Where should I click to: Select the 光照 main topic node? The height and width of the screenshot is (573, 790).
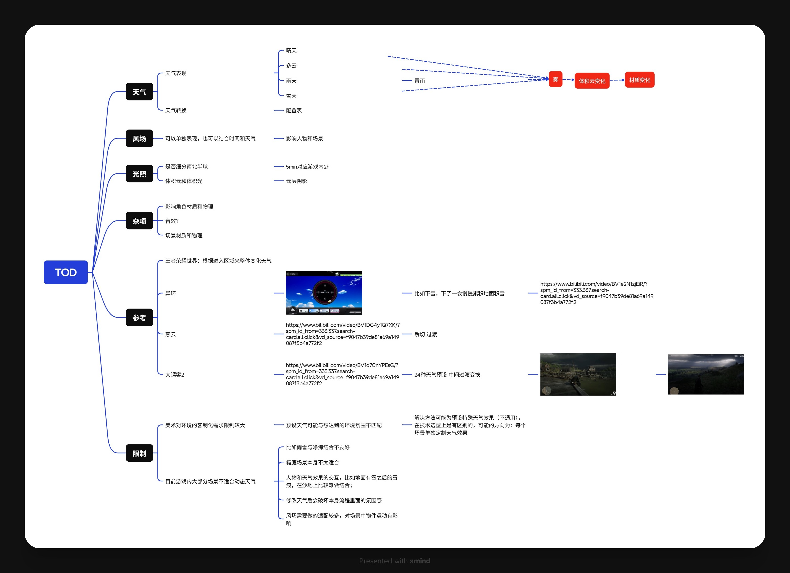pyautogui.click(x=139, y=173)
